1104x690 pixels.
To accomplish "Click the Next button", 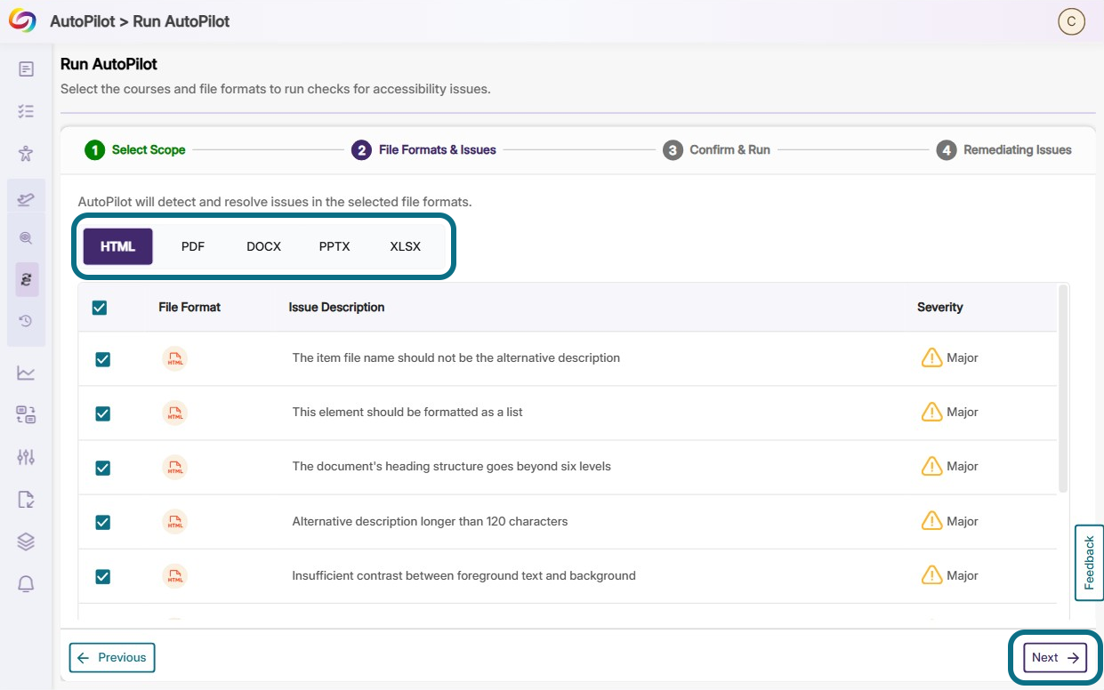I will [x=1055, y=658].
